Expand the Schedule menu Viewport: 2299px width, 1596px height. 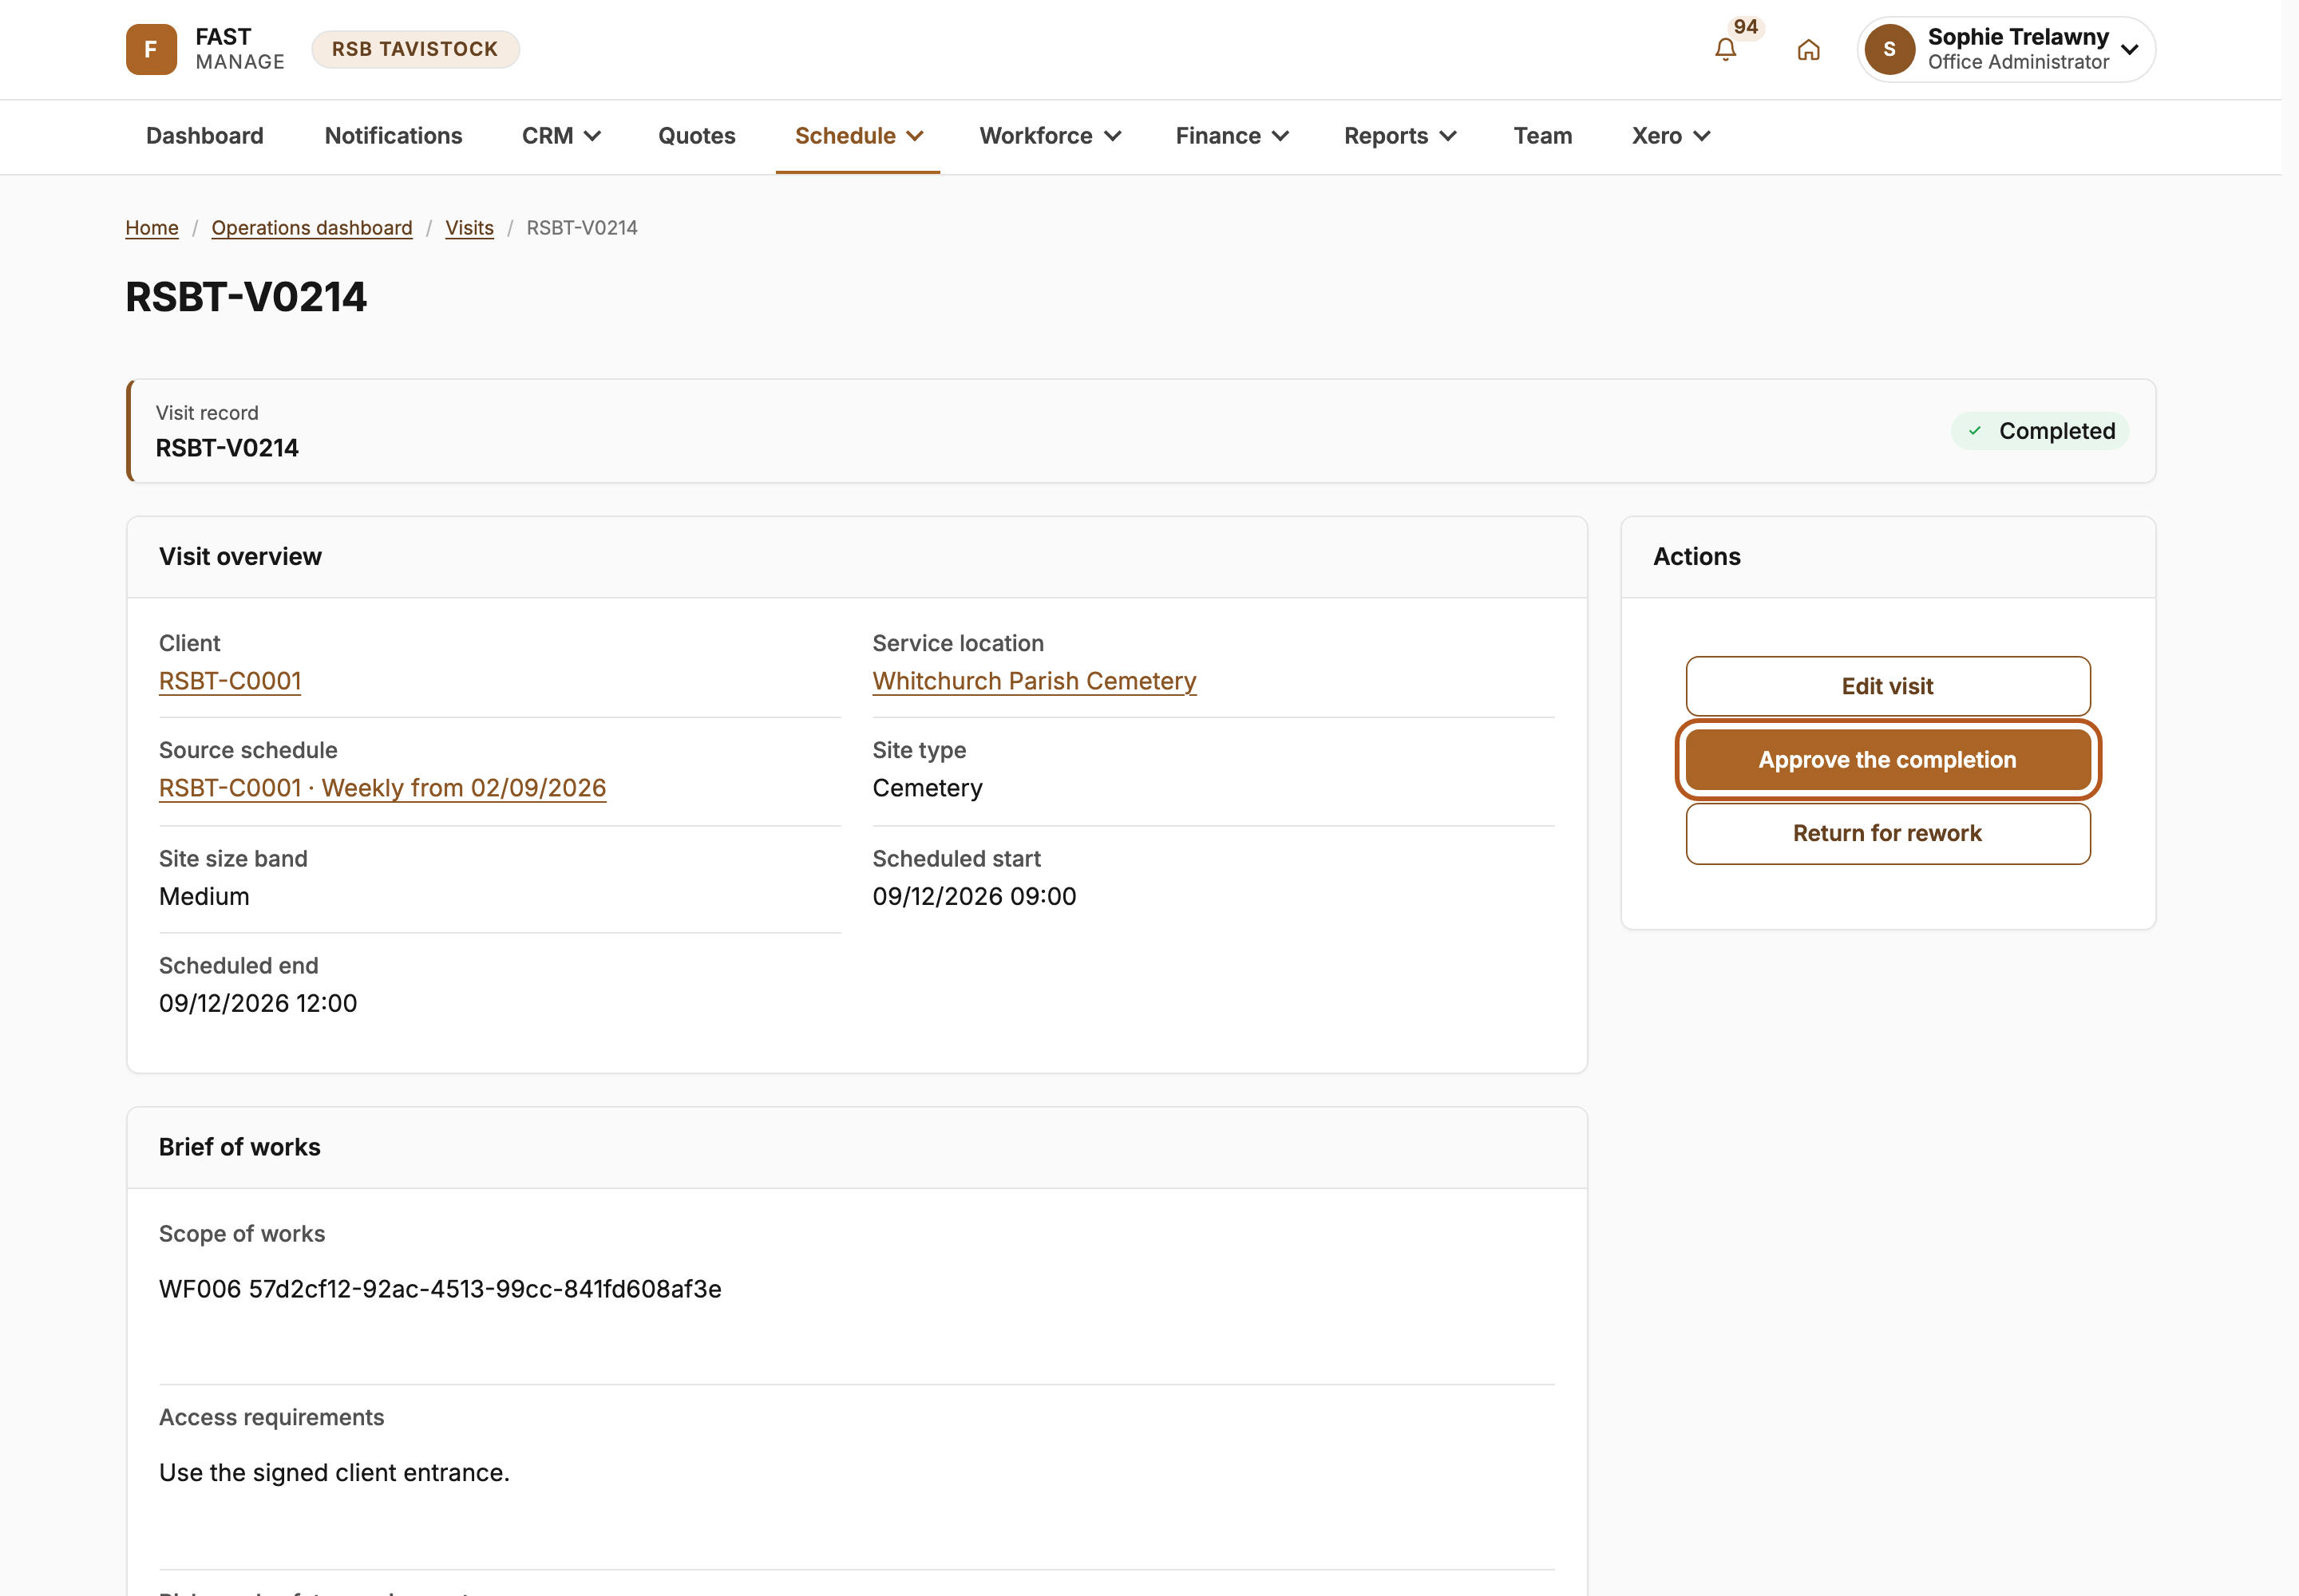click(x=858, y=136)
